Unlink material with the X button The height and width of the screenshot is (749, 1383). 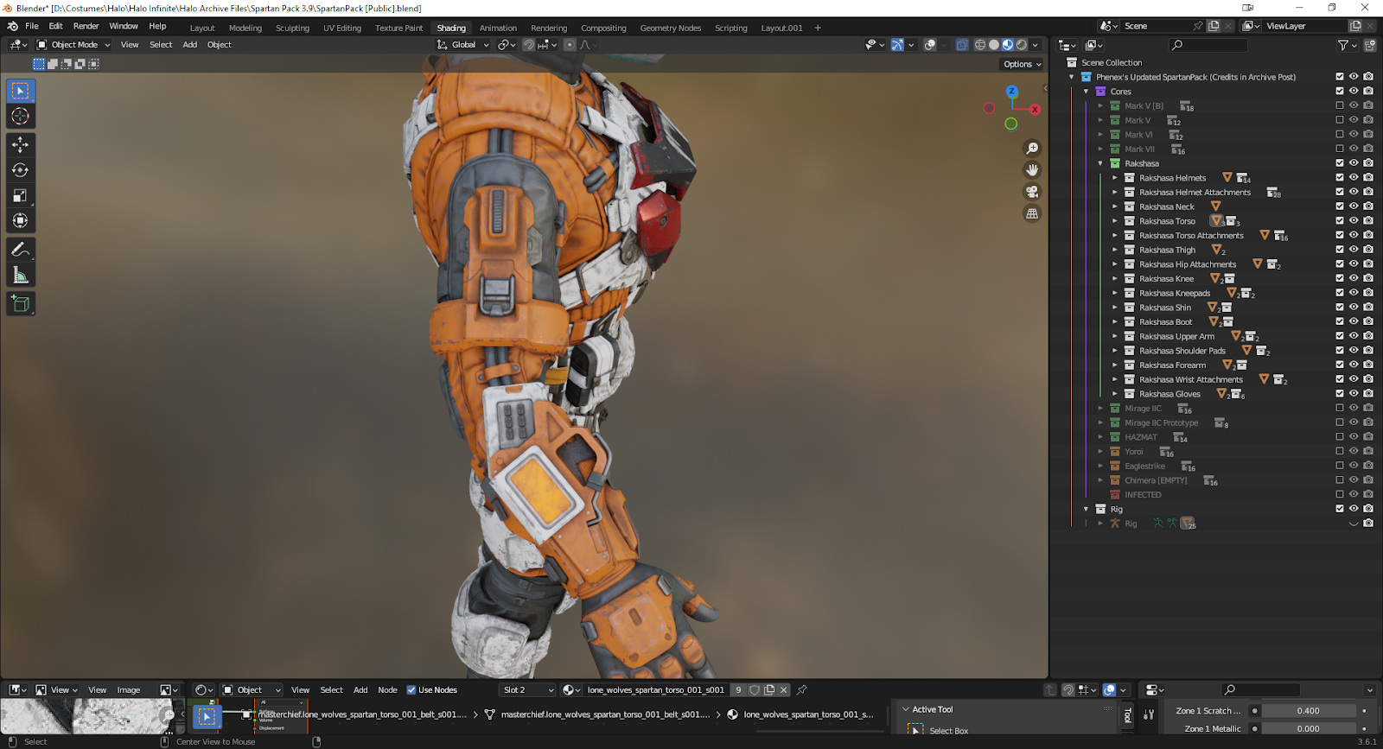[784, 689]
